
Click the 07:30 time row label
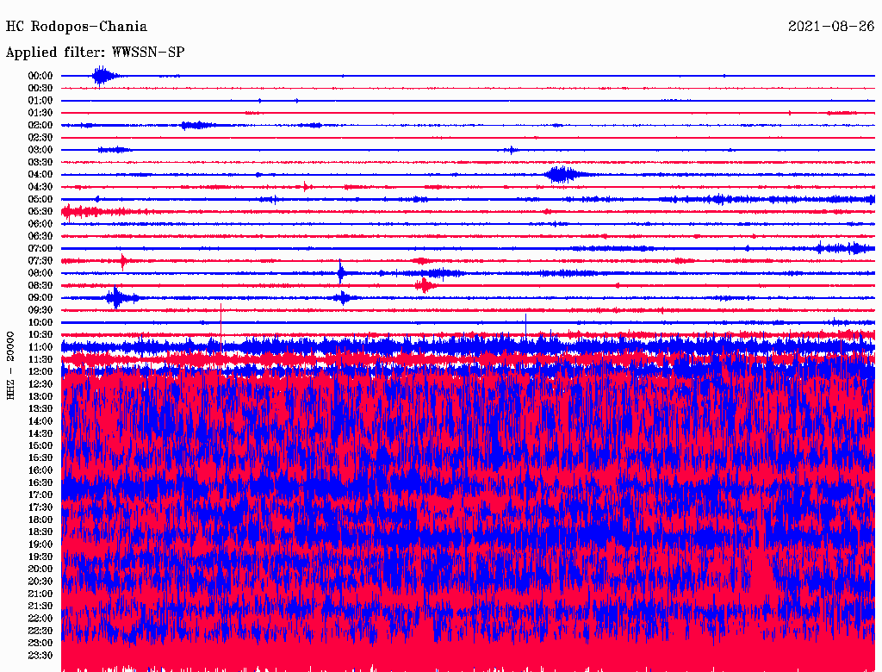tap(40, 261)
